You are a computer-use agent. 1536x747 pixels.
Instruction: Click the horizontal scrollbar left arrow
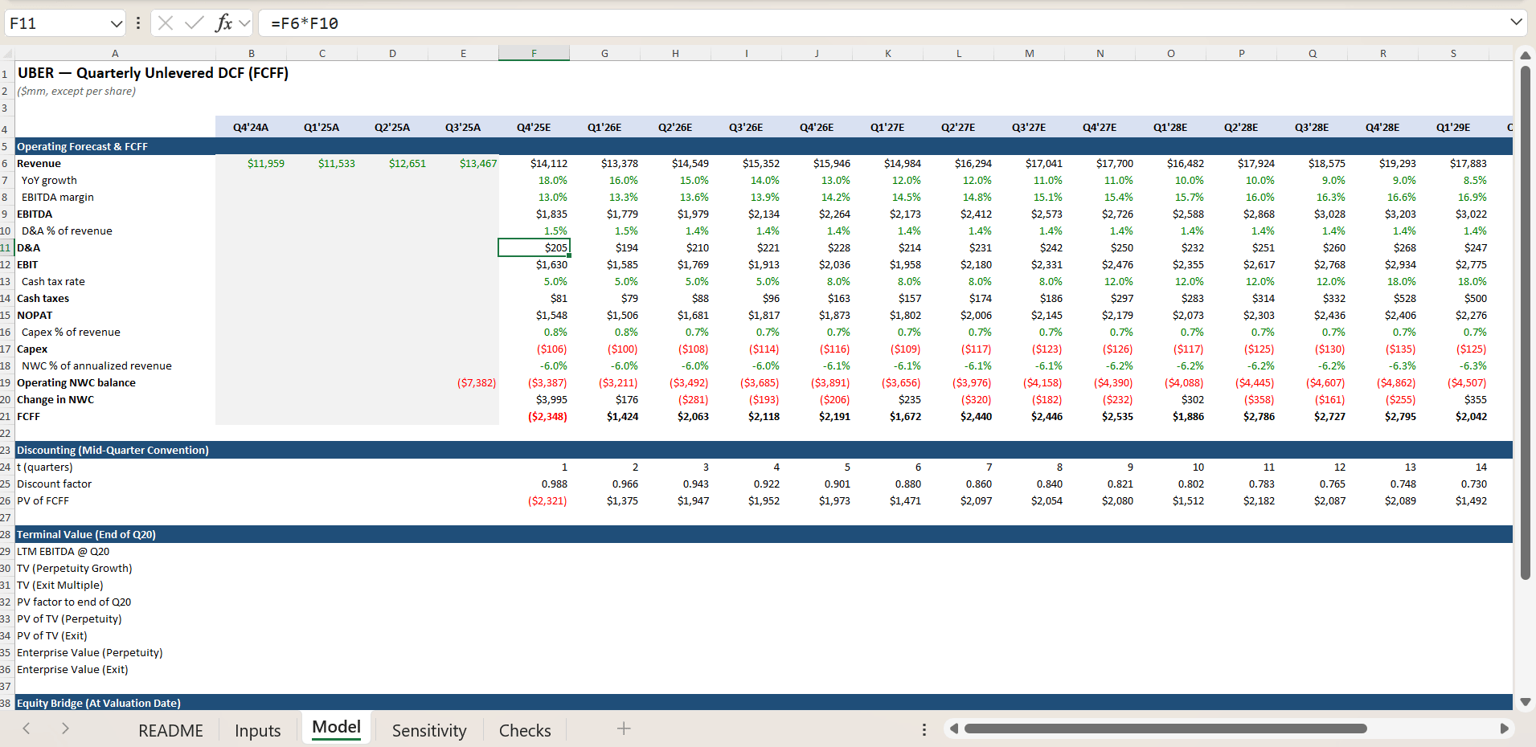[x=954, y=729]
